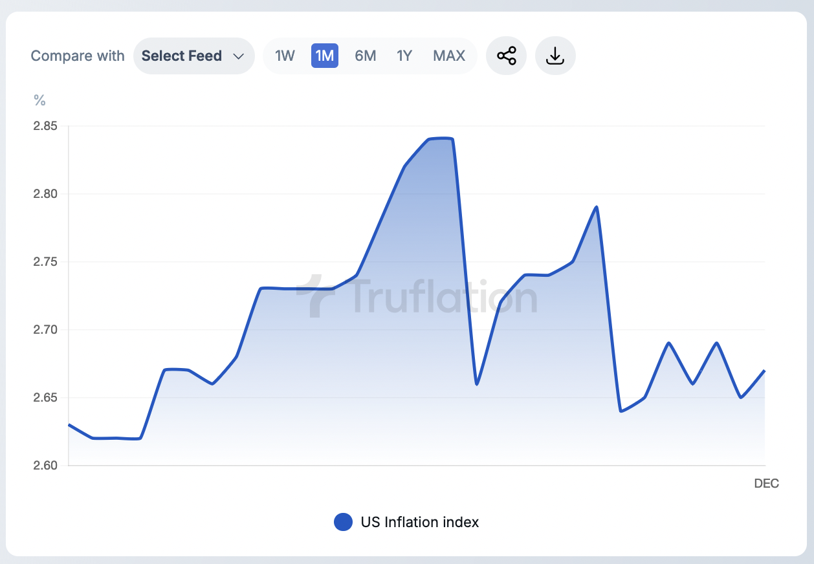Select the 1M time range

tap(324, 56)
